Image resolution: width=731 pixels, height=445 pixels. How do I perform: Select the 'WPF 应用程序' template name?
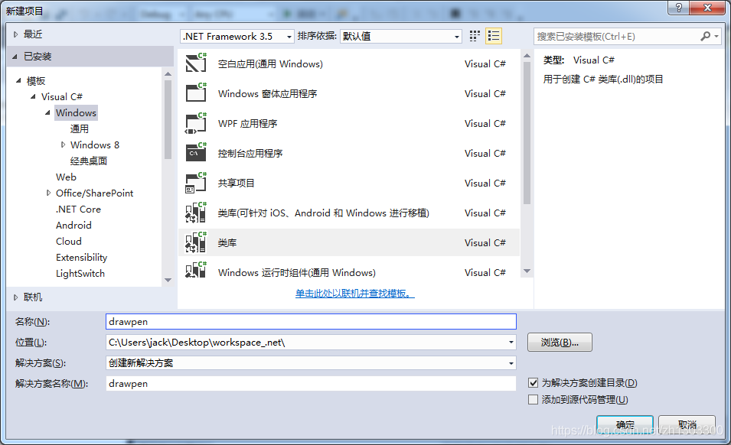click(x=247, y=123)
